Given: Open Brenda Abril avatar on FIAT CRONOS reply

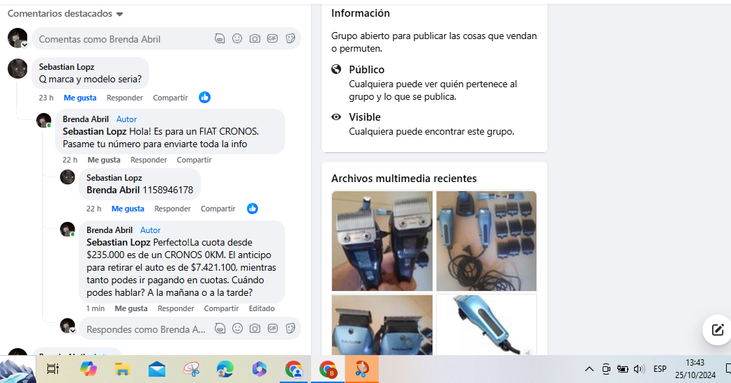Looking at the screenshot, I should [x=43, y=121].
